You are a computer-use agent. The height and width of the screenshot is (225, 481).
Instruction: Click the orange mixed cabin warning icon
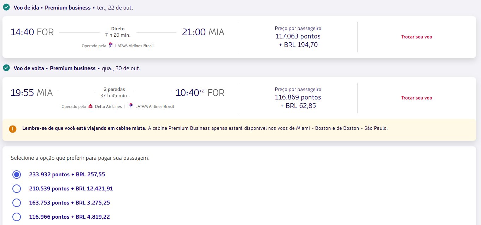pyautogui.click(x=13, y=128)
